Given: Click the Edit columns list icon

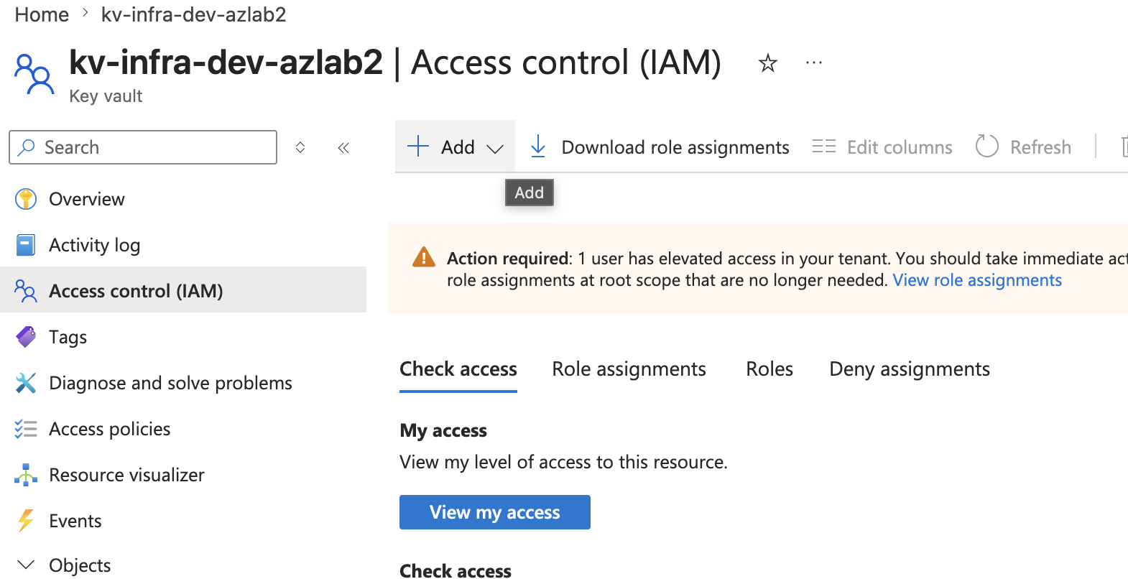Looking at the screenshot, I should pyautogui.click(x=824, y=147).
